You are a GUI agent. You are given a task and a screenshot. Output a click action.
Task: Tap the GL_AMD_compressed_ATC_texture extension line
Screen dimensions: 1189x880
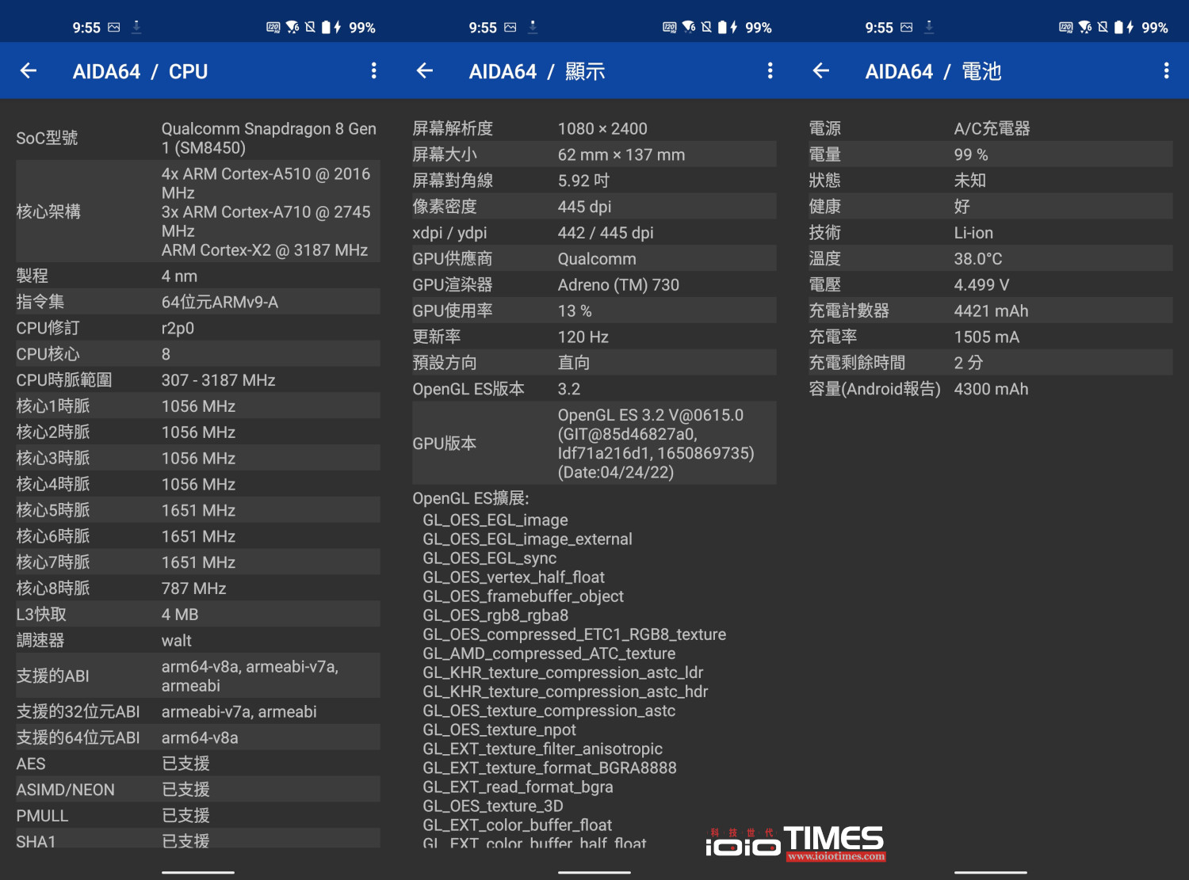pyautogui.click(x=549, y=653)
